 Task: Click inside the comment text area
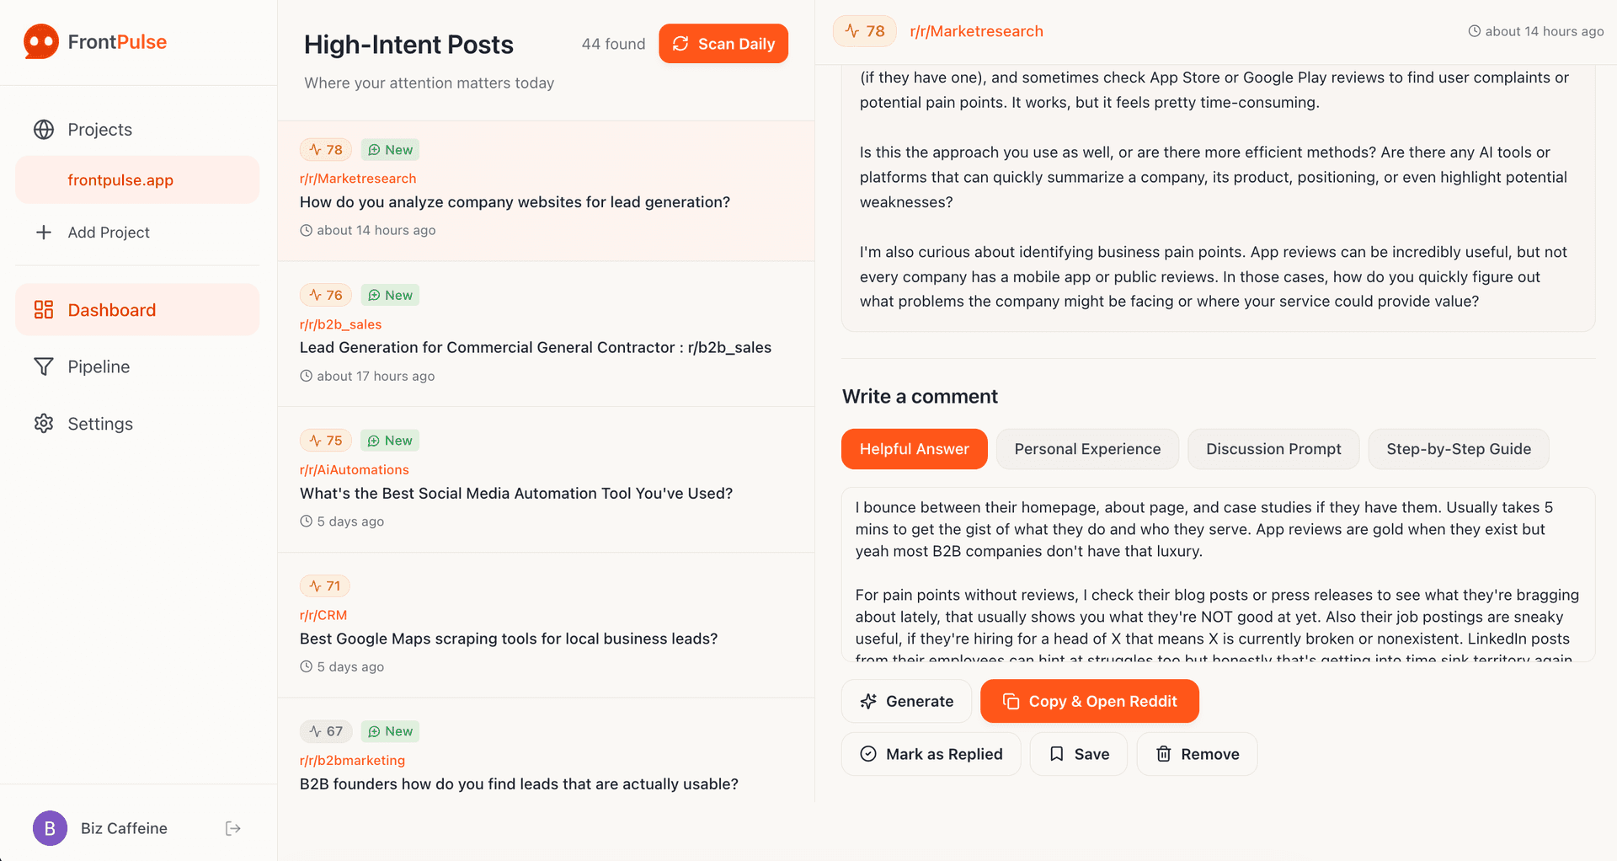click(x=1218, y=575)
